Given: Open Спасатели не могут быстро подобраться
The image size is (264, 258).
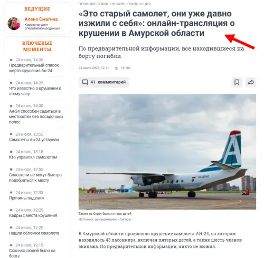Looking at the screenshot, I should [x=35, y=177].
